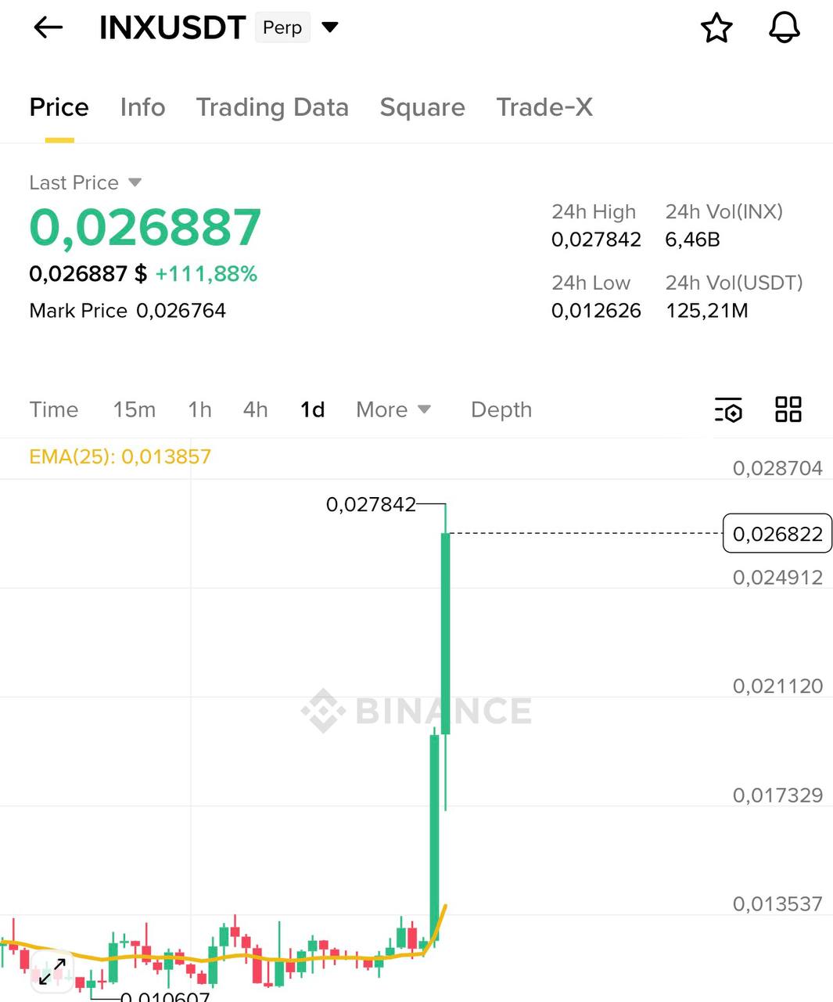Expand the Last Price type dropdown
This screenshot has height=1002, width=833.
pos(135,182)
